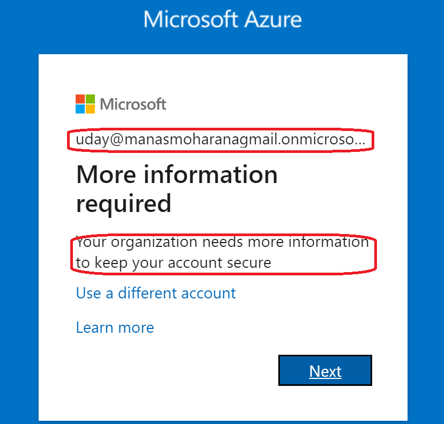
Task: Click the word Microsoft in Azure header
Action: point(190,19)
